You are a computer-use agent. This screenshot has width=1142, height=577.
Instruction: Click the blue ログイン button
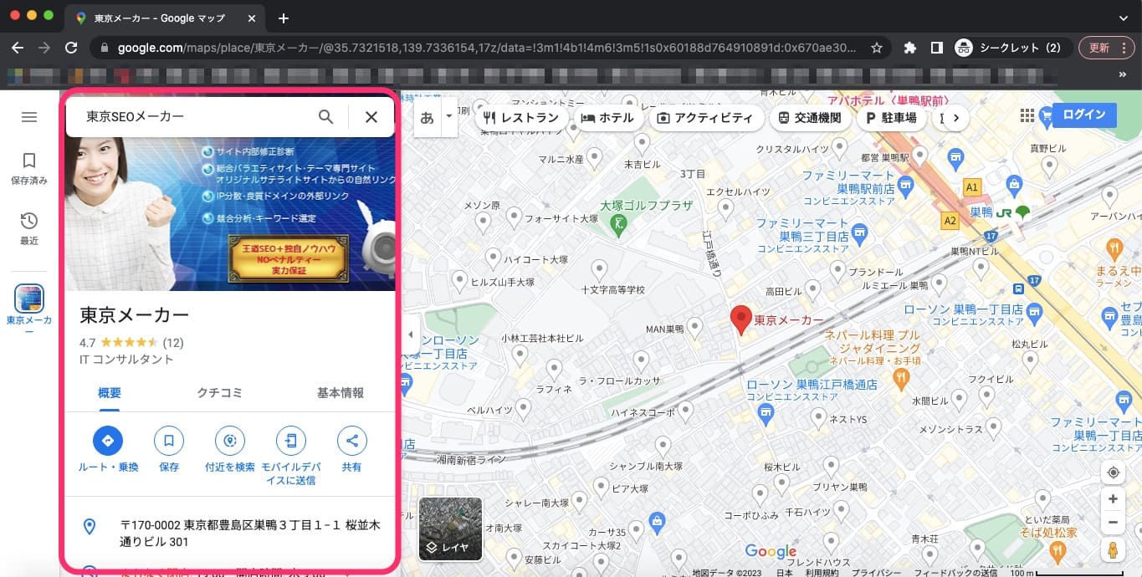pos(1084,115)
